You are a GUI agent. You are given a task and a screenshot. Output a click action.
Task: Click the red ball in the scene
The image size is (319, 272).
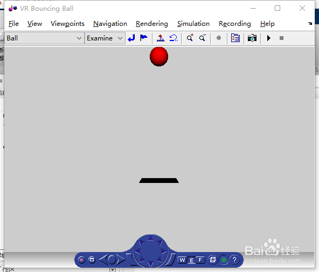159,57
